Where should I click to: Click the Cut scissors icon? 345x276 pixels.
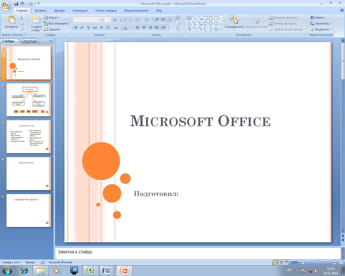22,18
